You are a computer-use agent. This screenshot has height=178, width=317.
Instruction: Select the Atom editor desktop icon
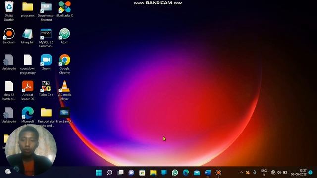click(65, 36)
